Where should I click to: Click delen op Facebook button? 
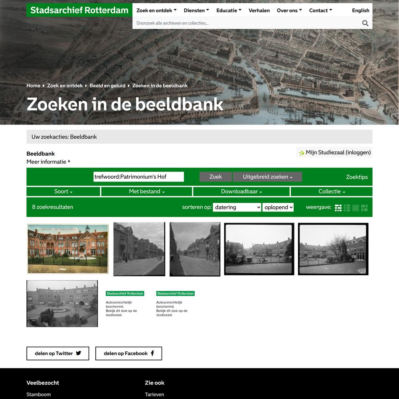pyautogui.click(x=128, y=354)
